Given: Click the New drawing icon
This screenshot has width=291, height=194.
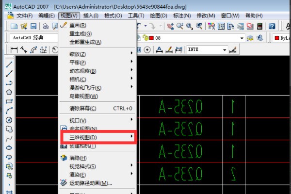Looking at the screenshot, I should coord(14,26).
